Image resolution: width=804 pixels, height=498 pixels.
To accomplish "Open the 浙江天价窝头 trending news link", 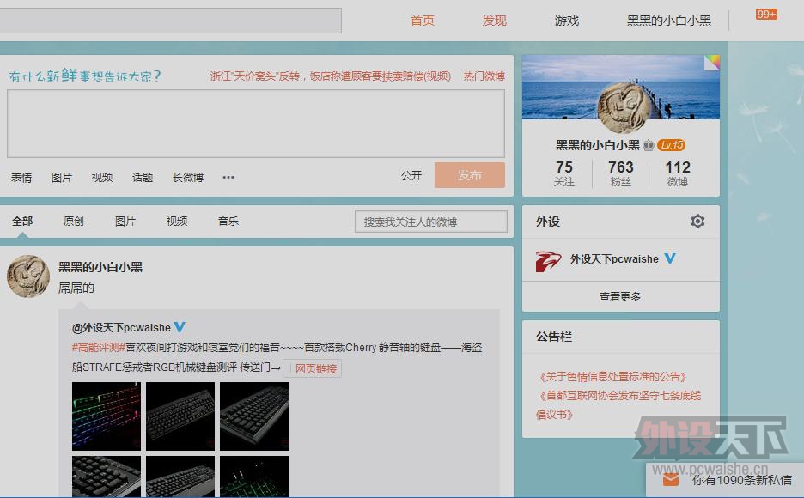I will (330, 76).
